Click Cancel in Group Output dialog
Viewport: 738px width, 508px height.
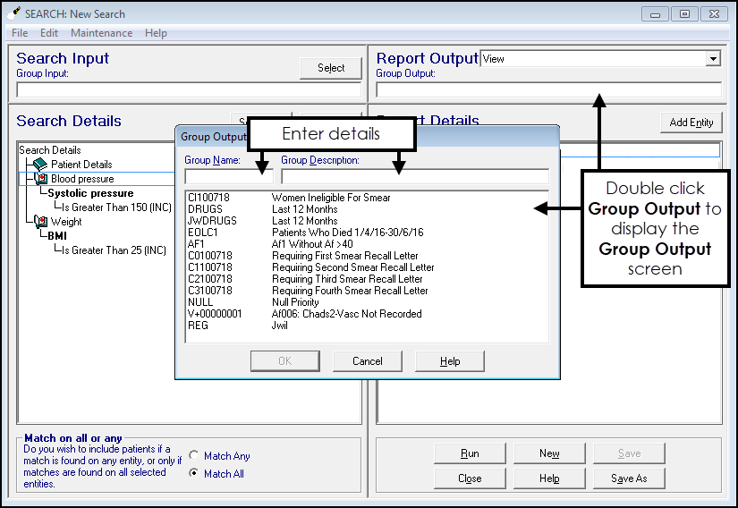(x=367, y=361)
